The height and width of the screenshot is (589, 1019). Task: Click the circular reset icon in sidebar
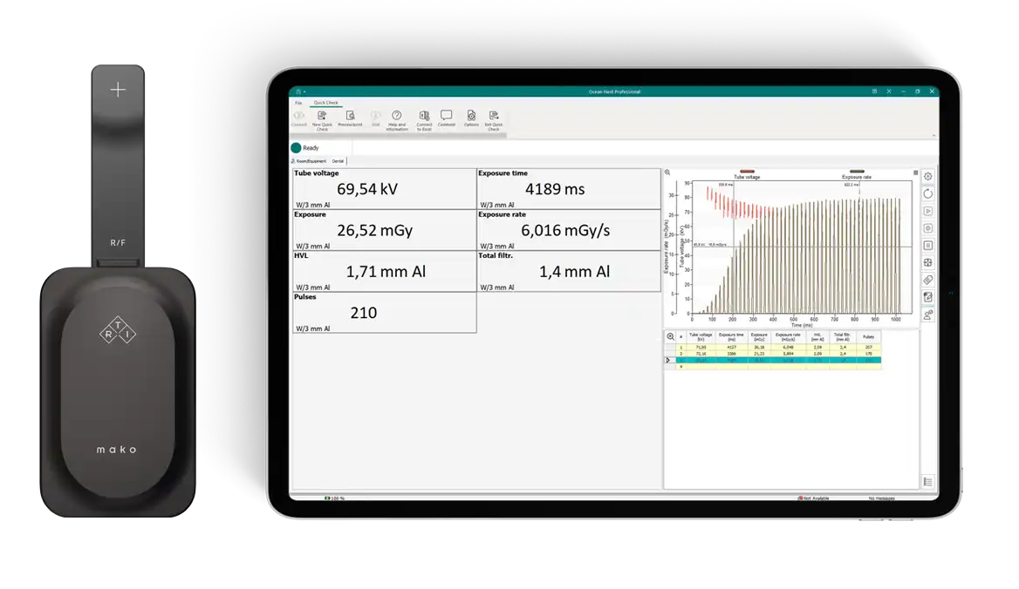[x=928, y=193]
